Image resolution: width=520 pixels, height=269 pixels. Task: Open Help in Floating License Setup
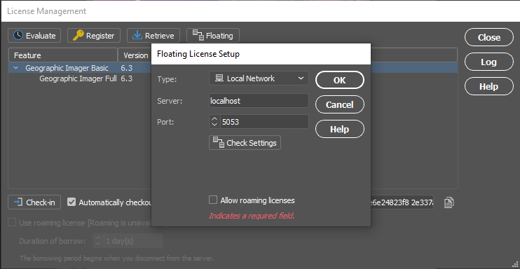coord(340,129)
